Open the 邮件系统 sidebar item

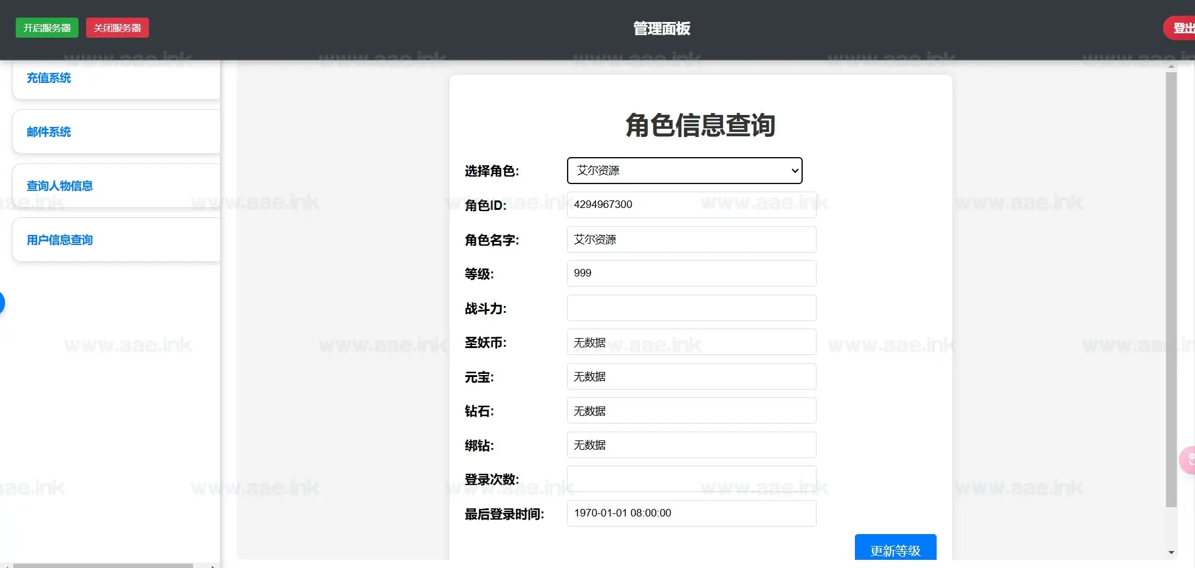pos(49,132)
